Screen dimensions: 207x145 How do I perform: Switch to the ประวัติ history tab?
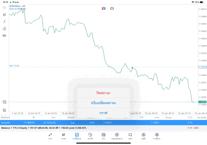coord(90,136)
